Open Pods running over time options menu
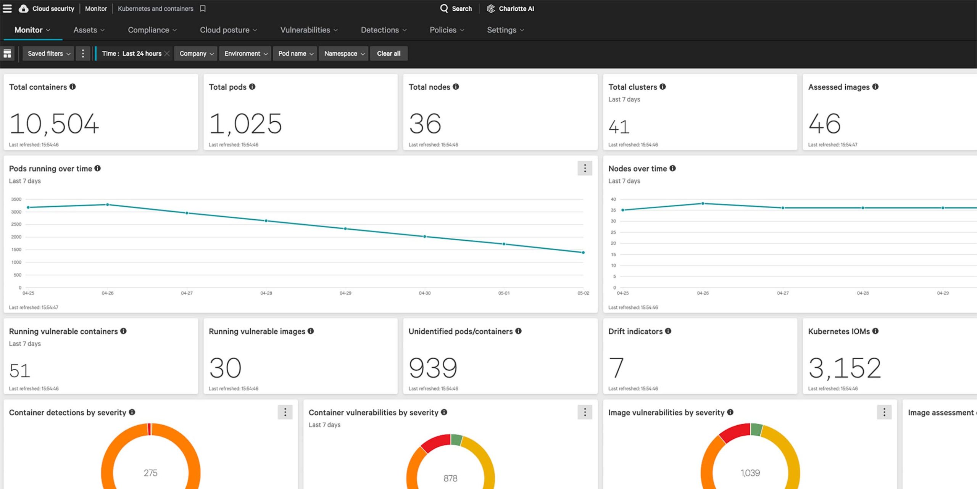This screenshot has height=489, width=977. [585, 168]
